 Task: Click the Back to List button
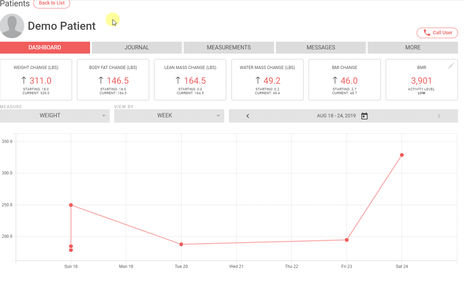click(x=52, y=3)
